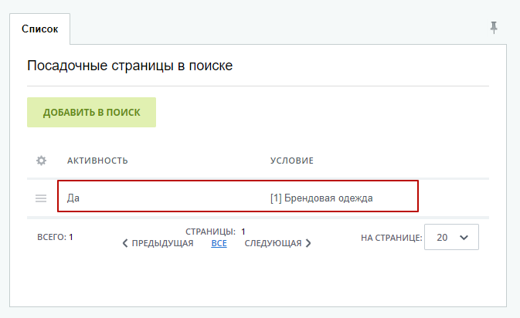Click the row actions hamburger icon

tap(42, 198)
